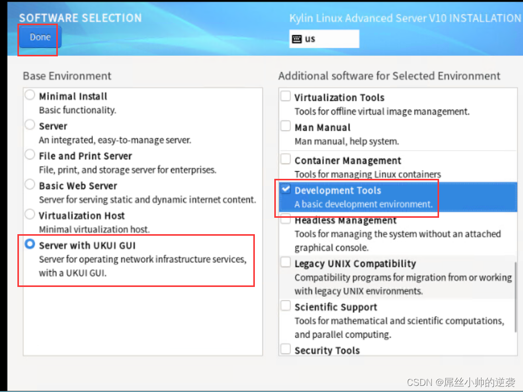Screen dimensions: 523x392
Task: Tick the Security Tools checkbox
Action: [286, 349]
